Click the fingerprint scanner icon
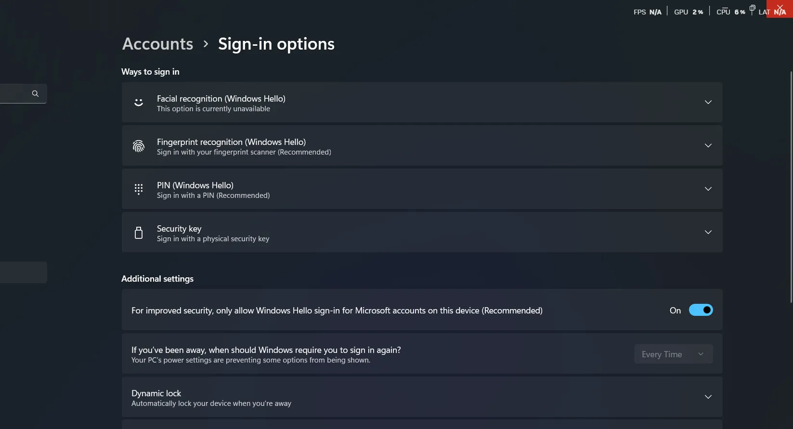 139,146
